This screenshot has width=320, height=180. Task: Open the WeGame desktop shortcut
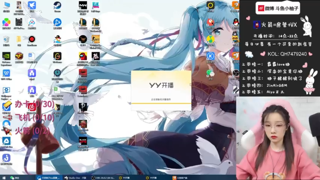[57, 56]
